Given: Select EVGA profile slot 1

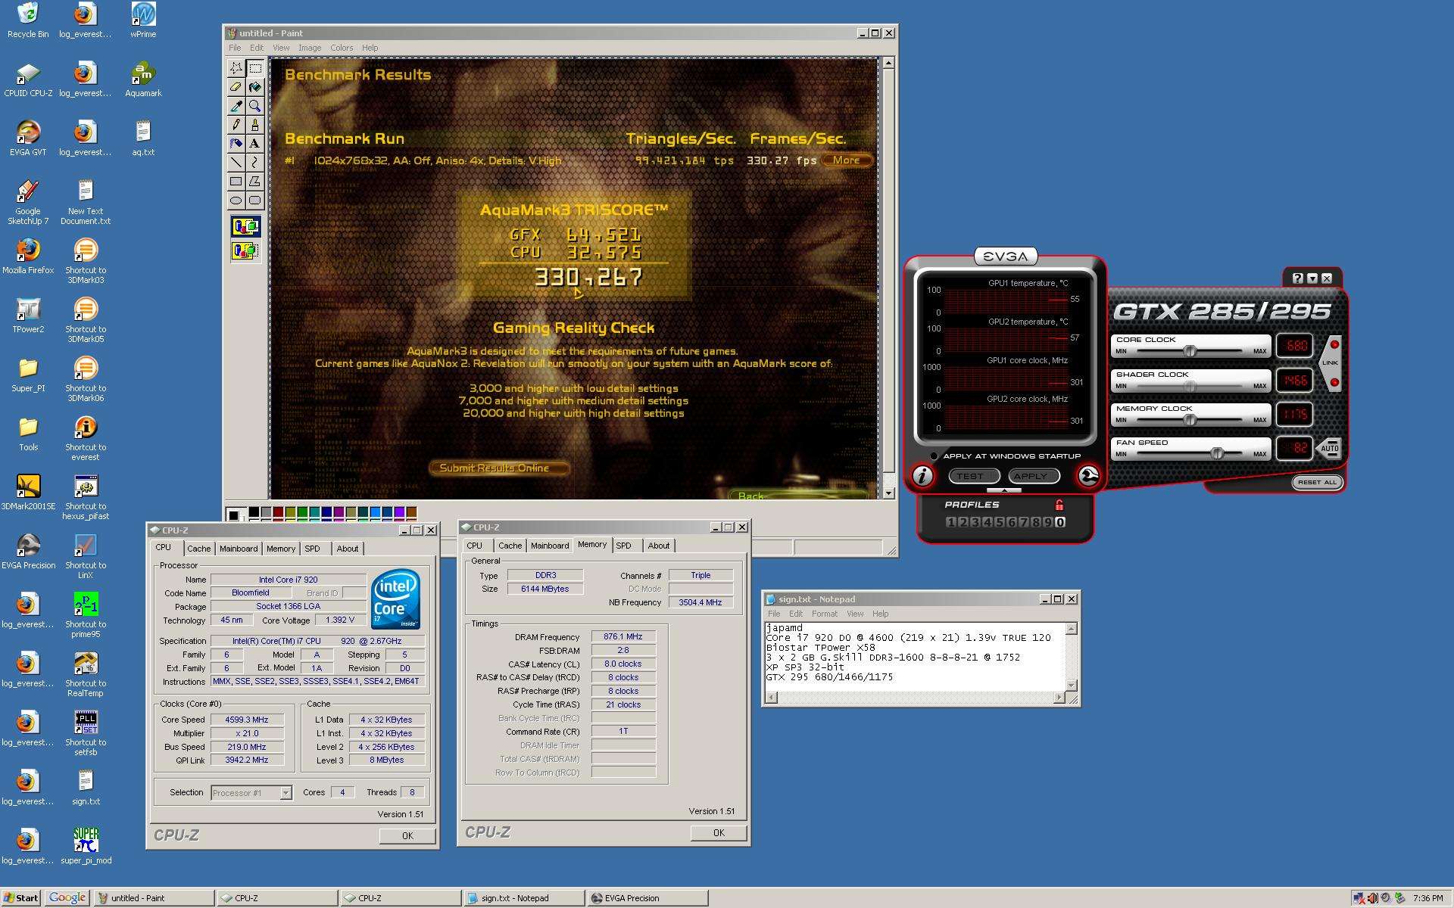Looking at the screenshot, I should click(x=950, y=522).
